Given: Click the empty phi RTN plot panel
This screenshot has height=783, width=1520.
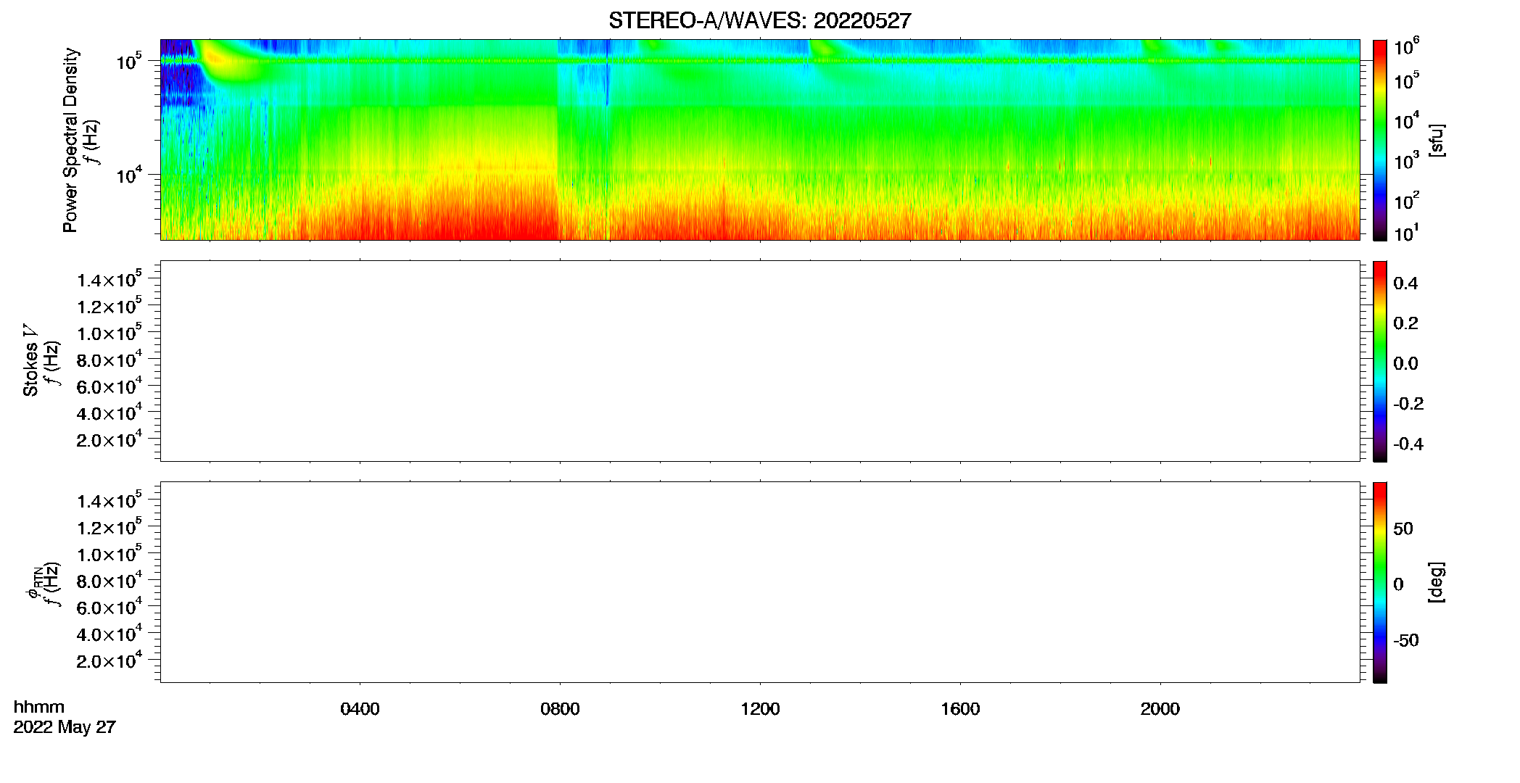Looking at the screenshot, I should coord(760,582).
